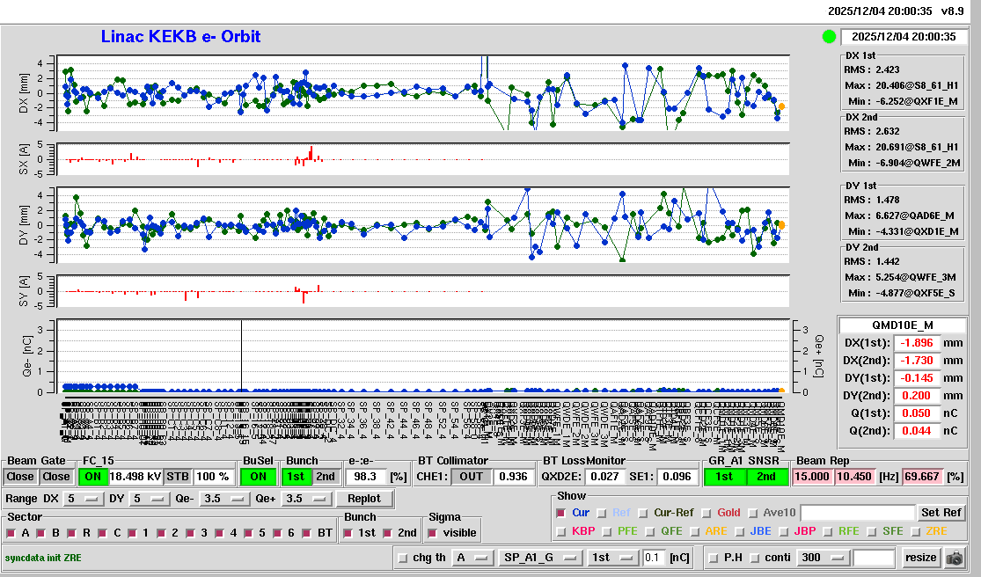Toggle Sigma visible checkbox
Viewport: 981px width, 577px height.
click(x=431, y=533)
